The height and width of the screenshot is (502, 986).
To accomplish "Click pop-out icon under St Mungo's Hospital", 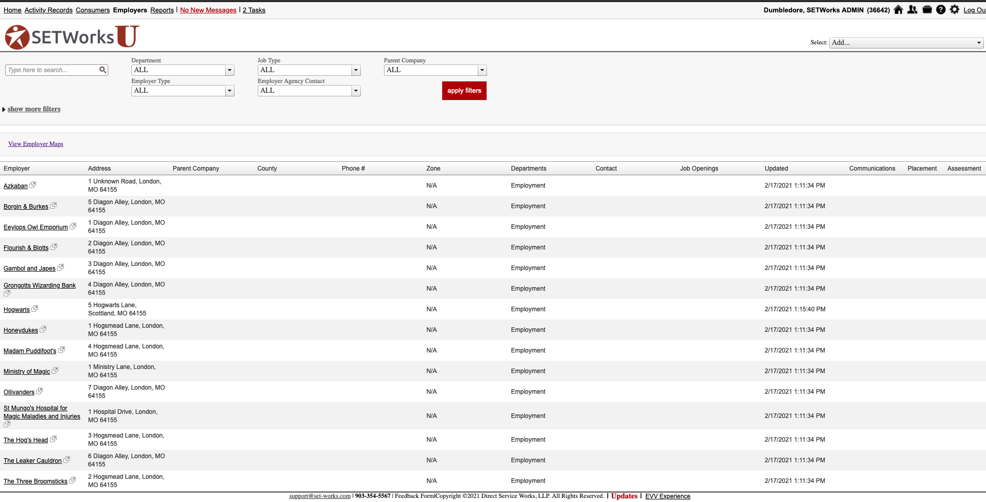I will coord(7,424).
